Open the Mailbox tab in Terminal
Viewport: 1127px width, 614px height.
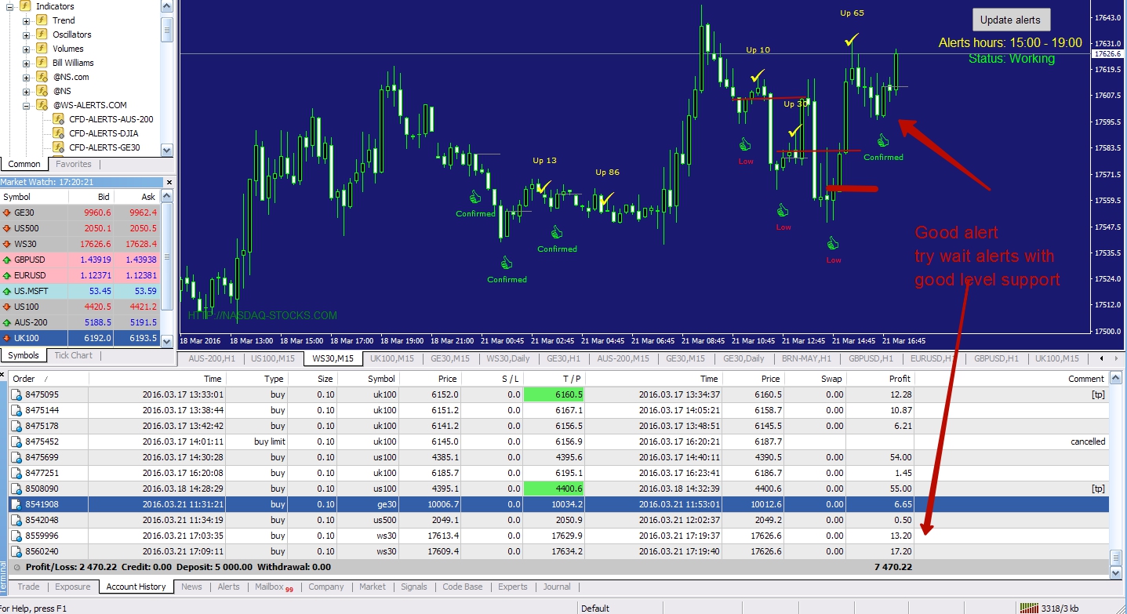coord(269,587)
